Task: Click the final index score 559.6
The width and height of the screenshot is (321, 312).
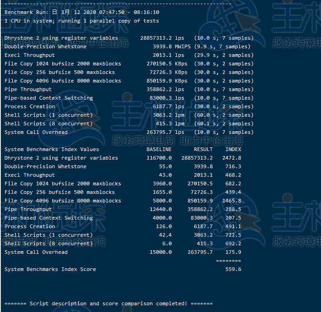Action: 233,269
